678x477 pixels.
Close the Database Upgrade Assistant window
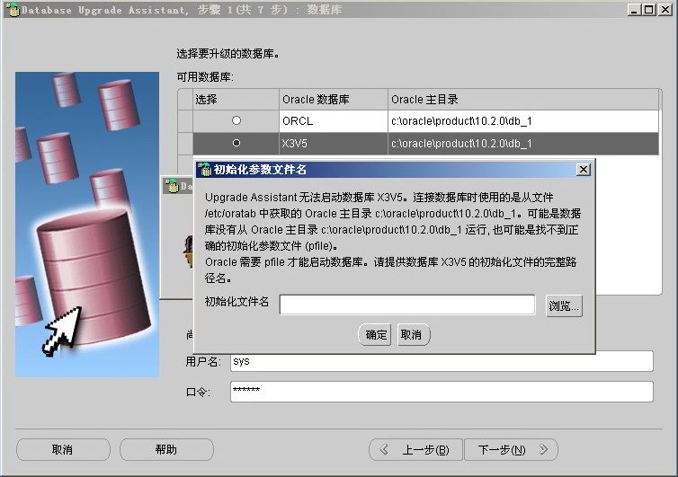coord(665,10)
